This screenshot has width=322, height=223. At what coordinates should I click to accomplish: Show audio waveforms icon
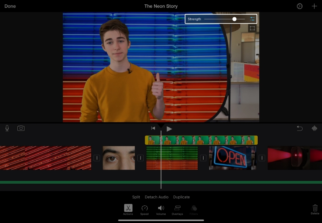[315, 128]
